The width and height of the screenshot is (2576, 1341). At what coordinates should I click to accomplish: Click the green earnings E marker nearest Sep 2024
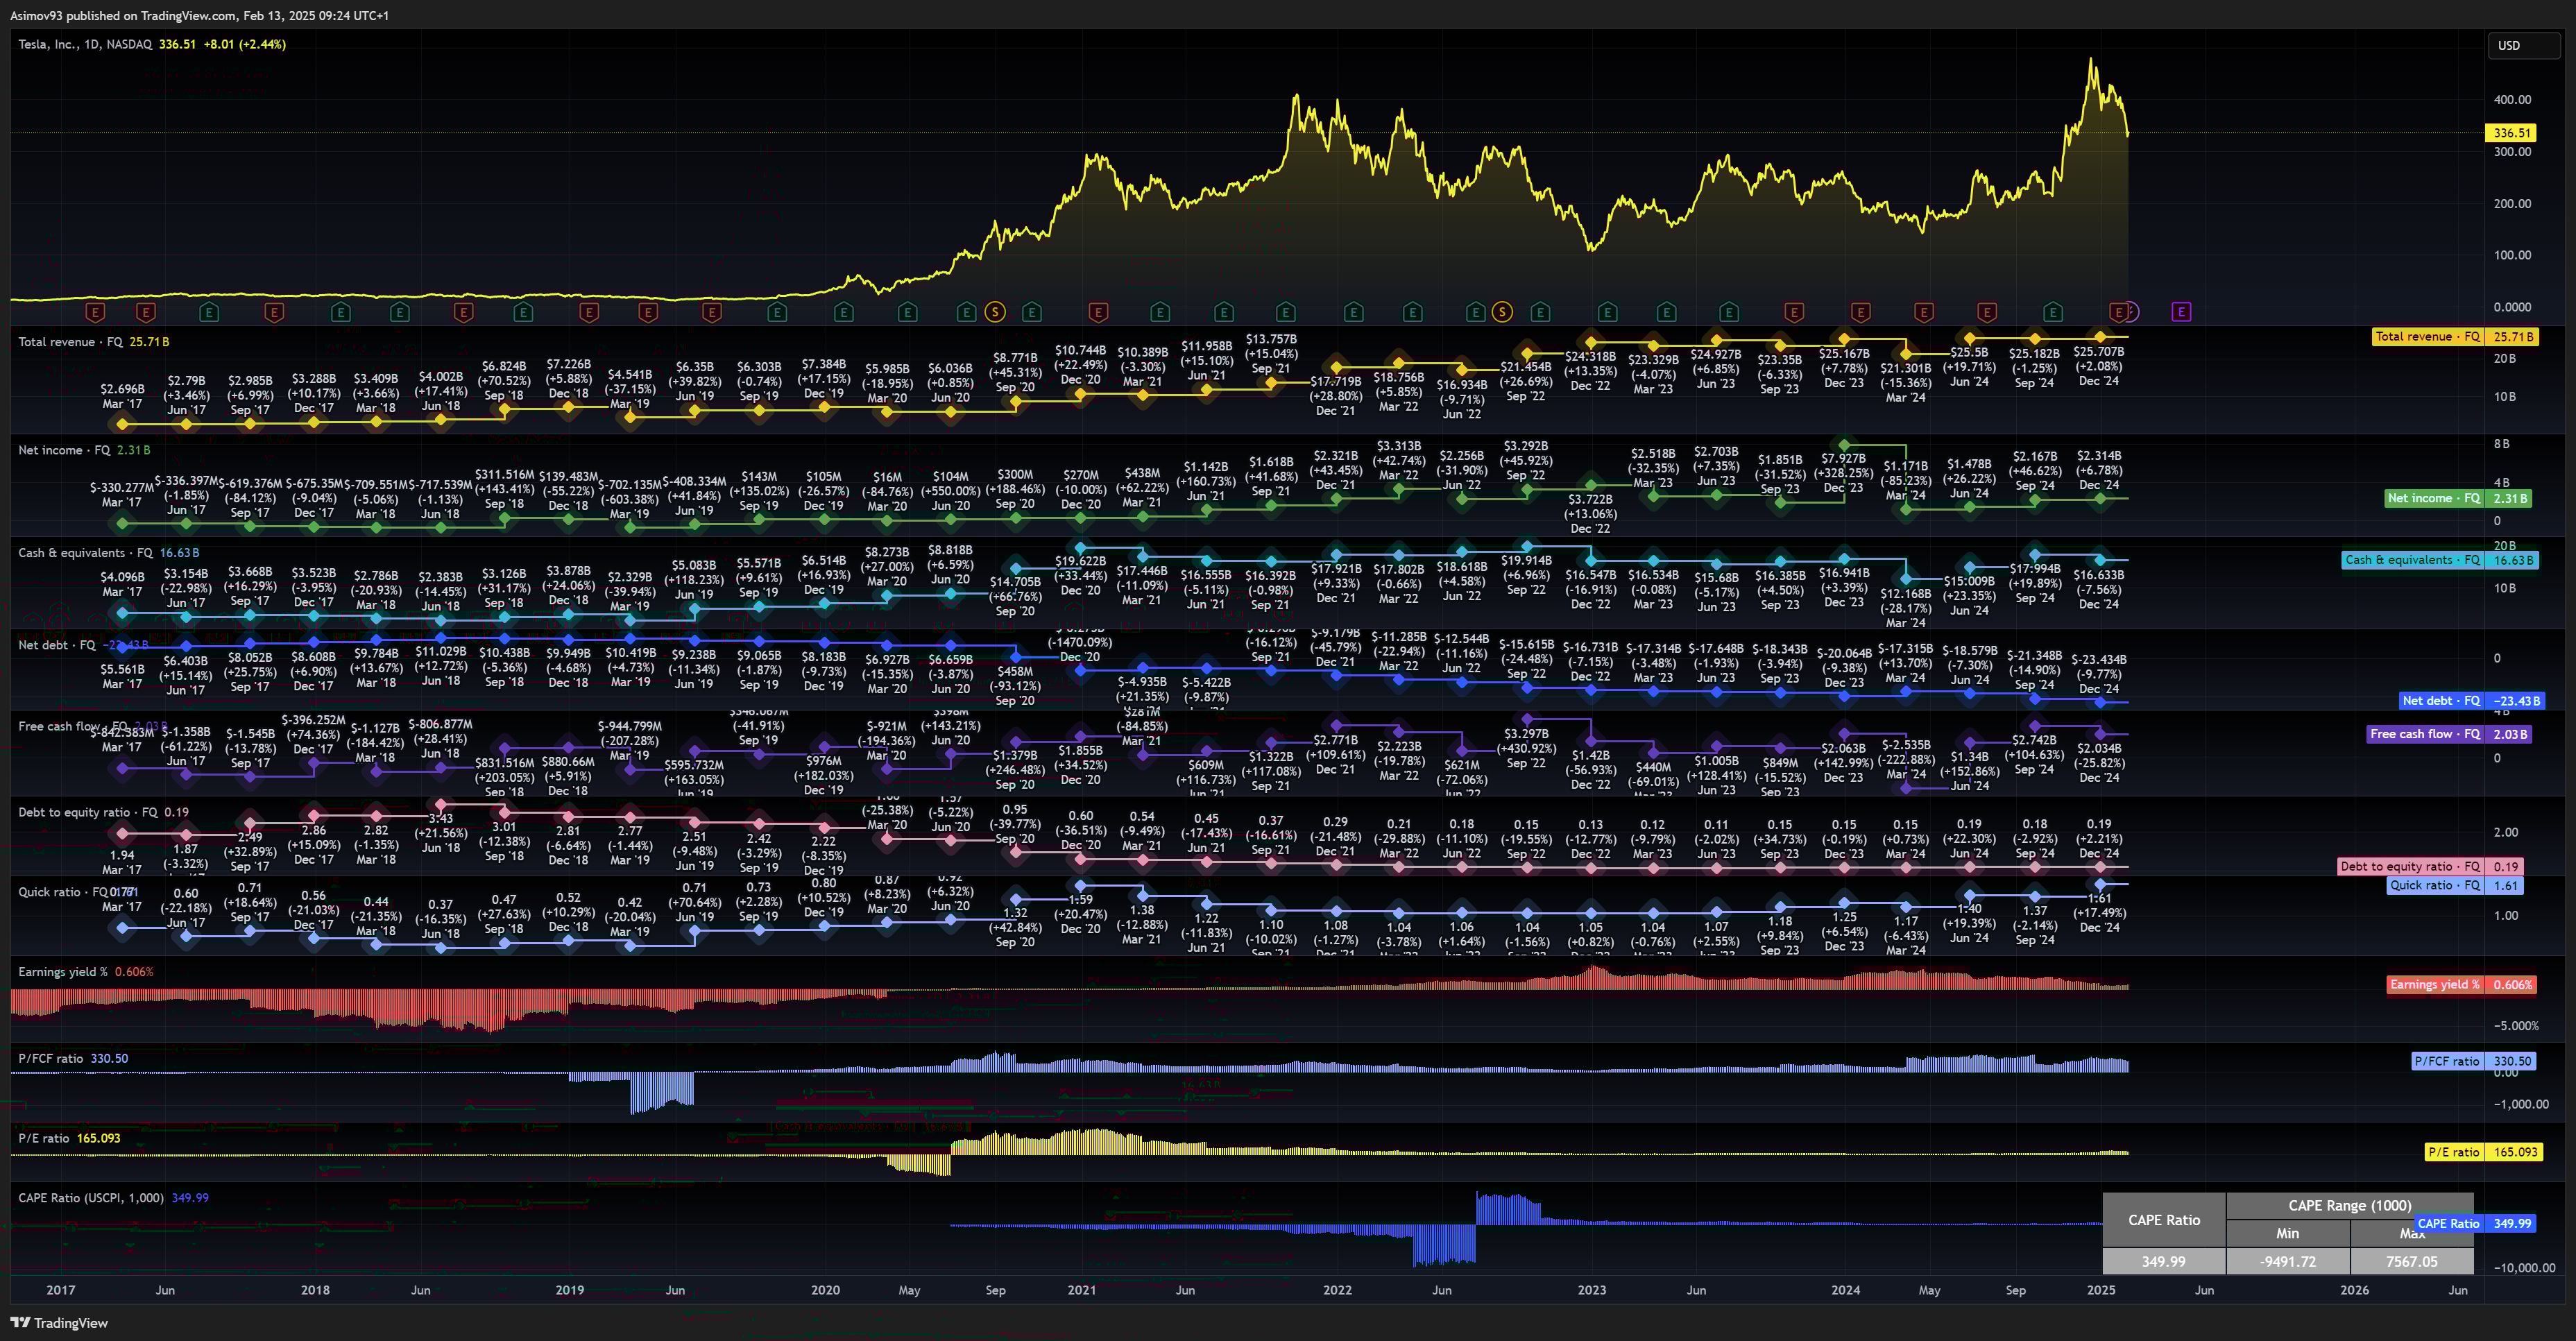pyautogui.click(x=2053, y=312)
